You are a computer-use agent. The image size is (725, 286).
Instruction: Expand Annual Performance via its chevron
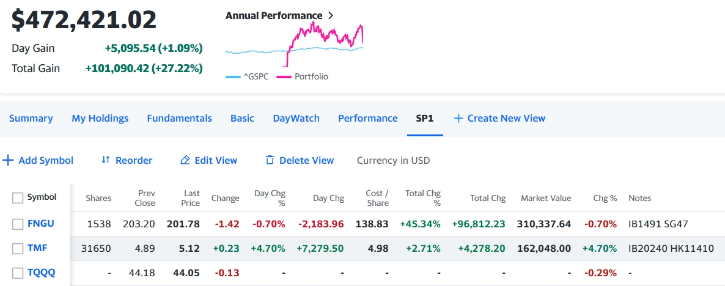coord(331,16)
